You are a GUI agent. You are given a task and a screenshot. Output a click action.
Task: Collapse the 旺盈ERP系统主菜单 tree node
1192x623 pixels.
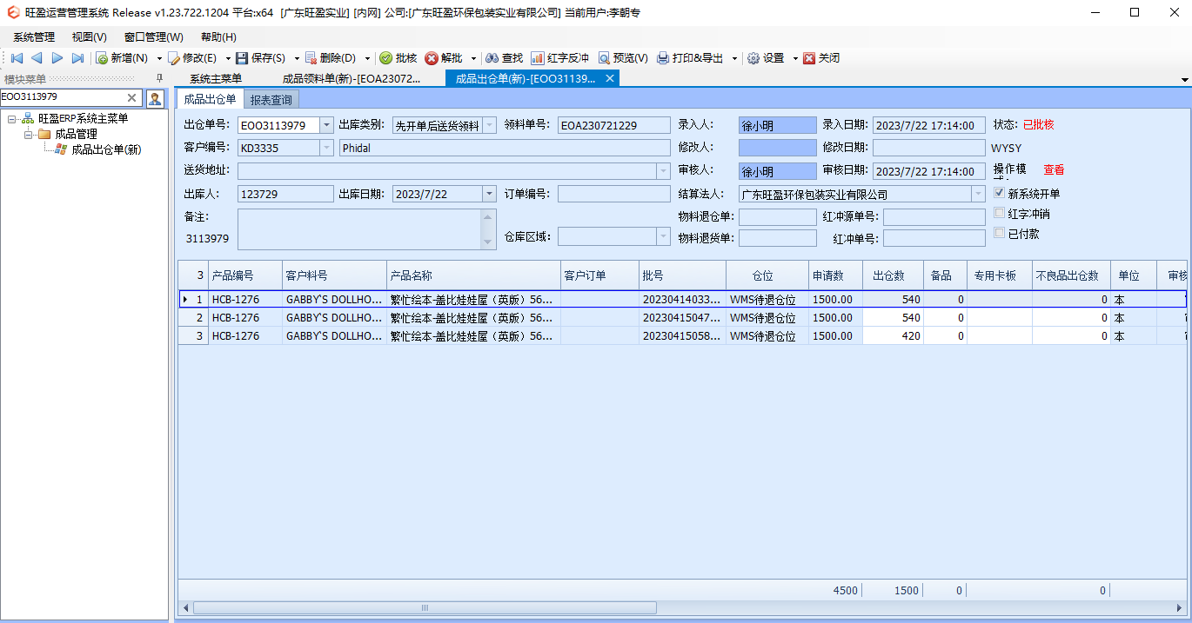click(x=11, y=118)
